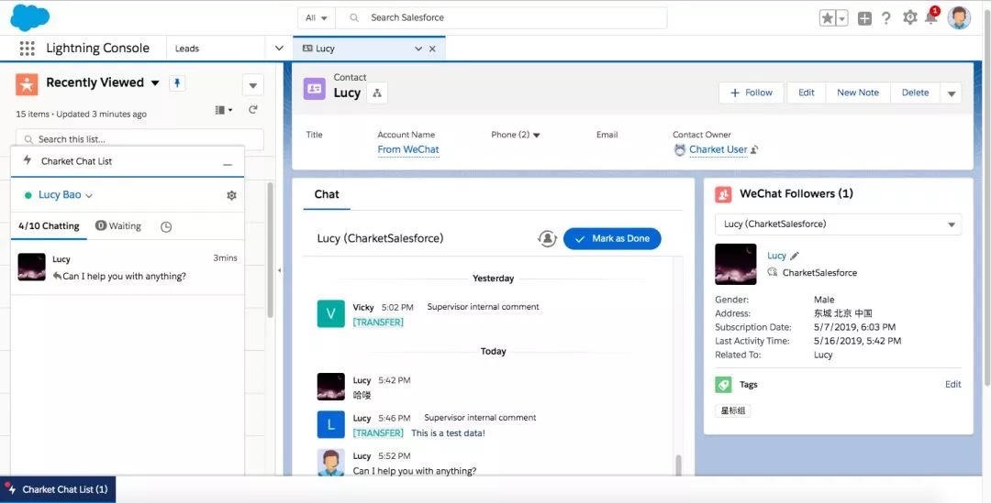Click the change owner icon
Viewport: 991px width, 503px height.
pyautogui.click(x=754, y=149)
